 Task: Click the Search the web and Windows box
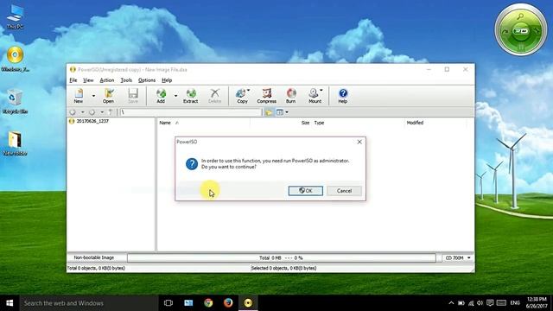click(x=88, y=303)
